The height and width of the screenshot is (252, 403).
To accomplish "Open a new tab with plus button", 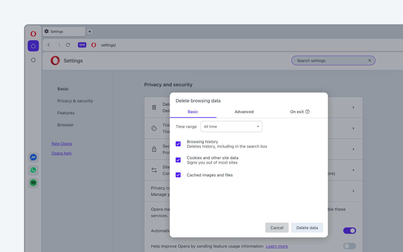I will click(90, 31).
